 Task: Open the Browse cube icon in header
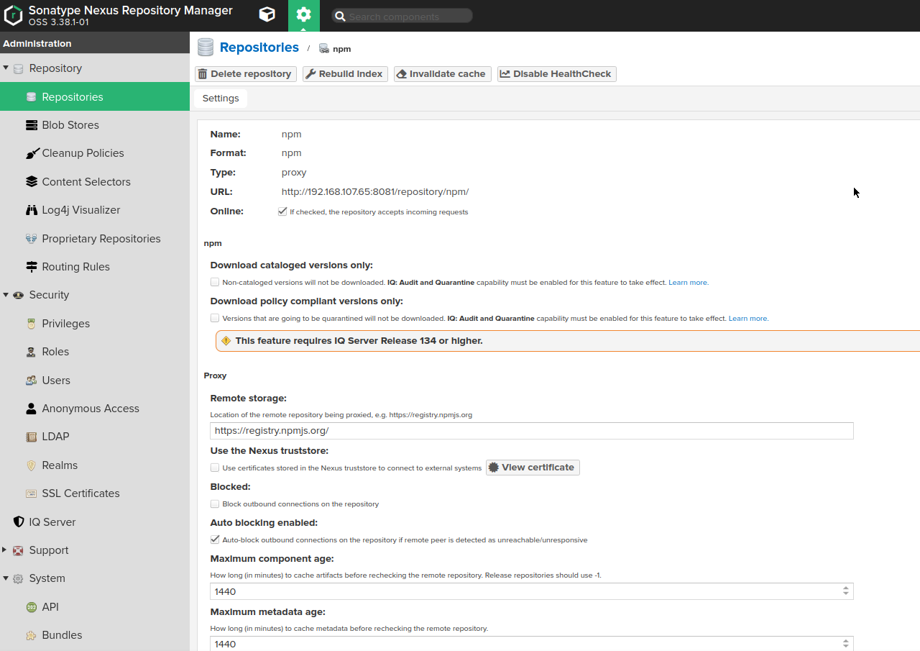(x=267, y=15)
